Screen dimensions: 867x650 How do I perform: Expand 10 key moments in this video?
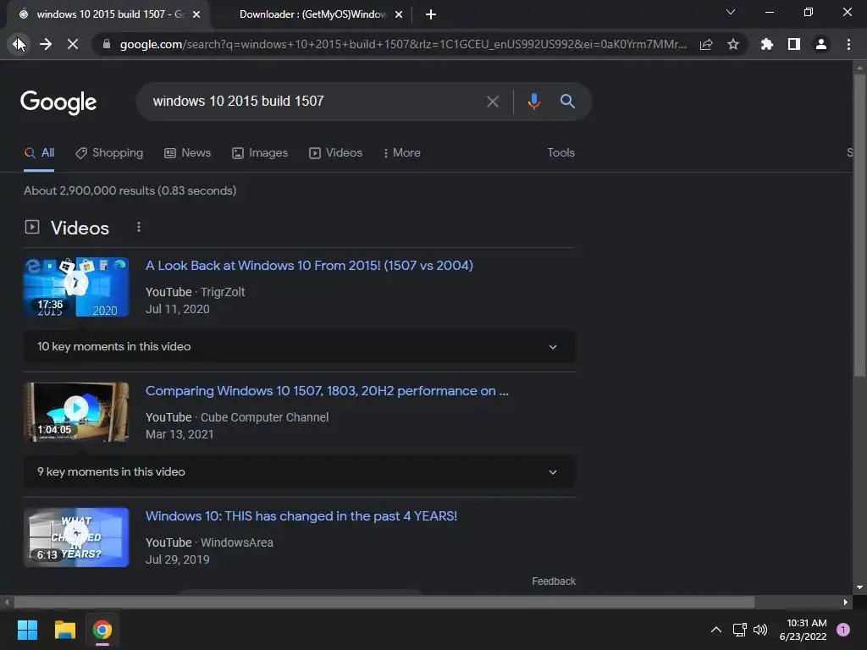pos(299,346)
